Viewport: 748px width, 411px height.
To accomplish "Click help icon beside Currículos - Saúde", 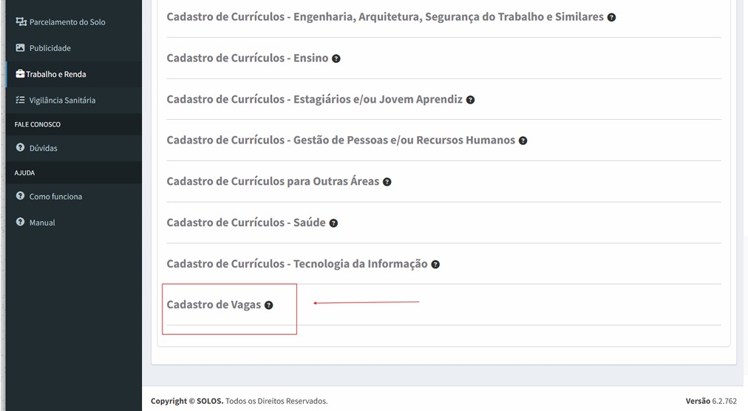I will (333, 223).
